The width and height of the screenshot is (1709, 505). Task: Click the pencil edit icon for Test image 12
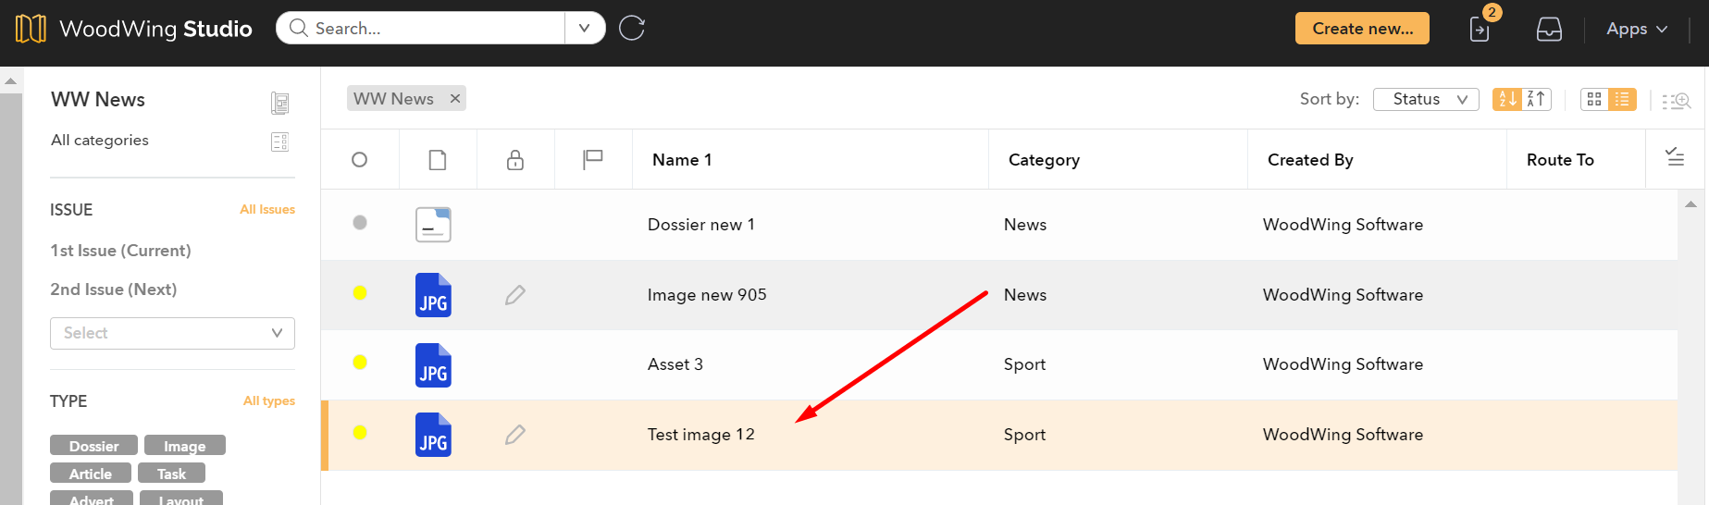[515, 435]
